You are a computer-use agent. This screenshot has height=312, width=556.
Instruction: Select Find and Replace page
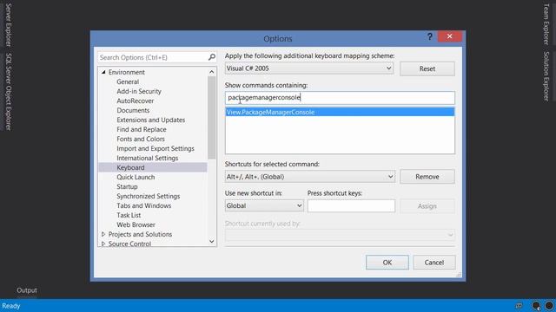[x=142, y=129]
